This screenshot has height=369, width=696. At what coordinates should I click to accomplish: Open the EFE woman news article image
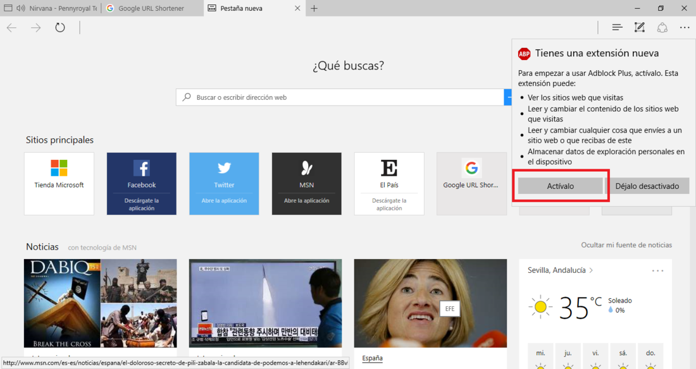click(x=430, y=303)
